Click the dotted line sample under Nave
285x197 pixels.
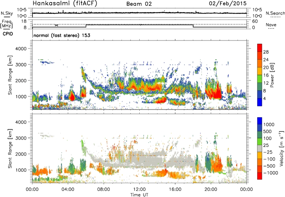(271, 29)
